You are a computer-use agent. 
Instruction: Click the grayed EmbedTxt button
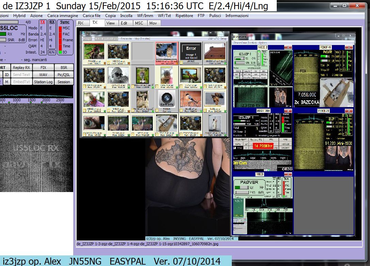pos(21,82)
